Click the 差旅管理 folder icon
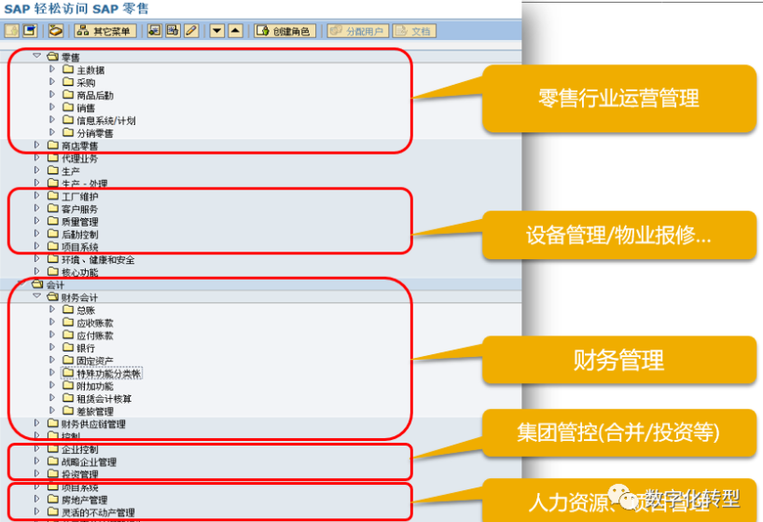This screenshot has height=522, width=763. (x=68, y=410)
